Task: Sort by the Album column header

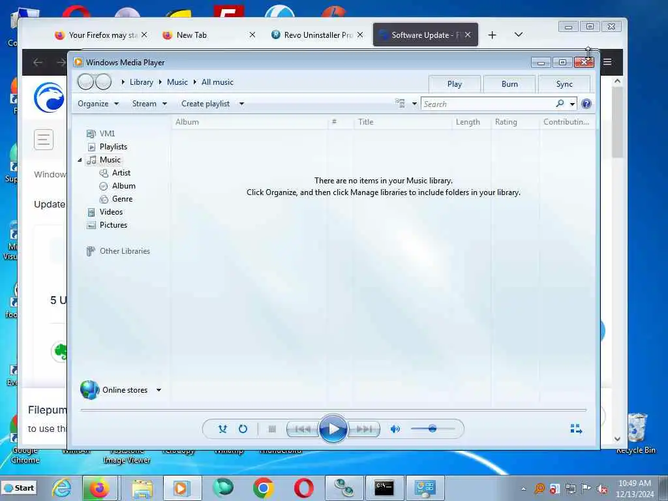Action: [250, 122]
